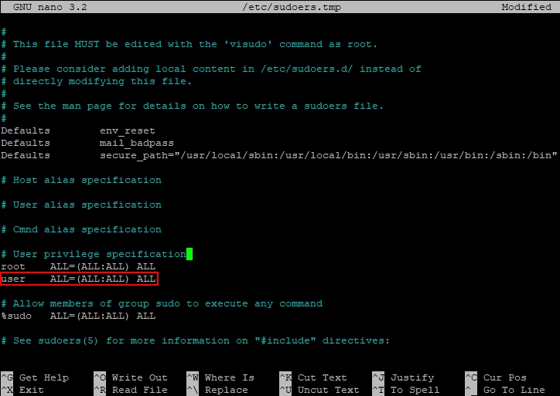Place cursor on 'directly modifying this file.' line

pyautogui.click(x=96, y=81)
